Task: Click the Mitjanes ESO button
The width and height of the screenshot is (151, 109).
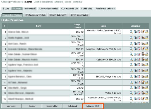Action: (x=93, y=106)
